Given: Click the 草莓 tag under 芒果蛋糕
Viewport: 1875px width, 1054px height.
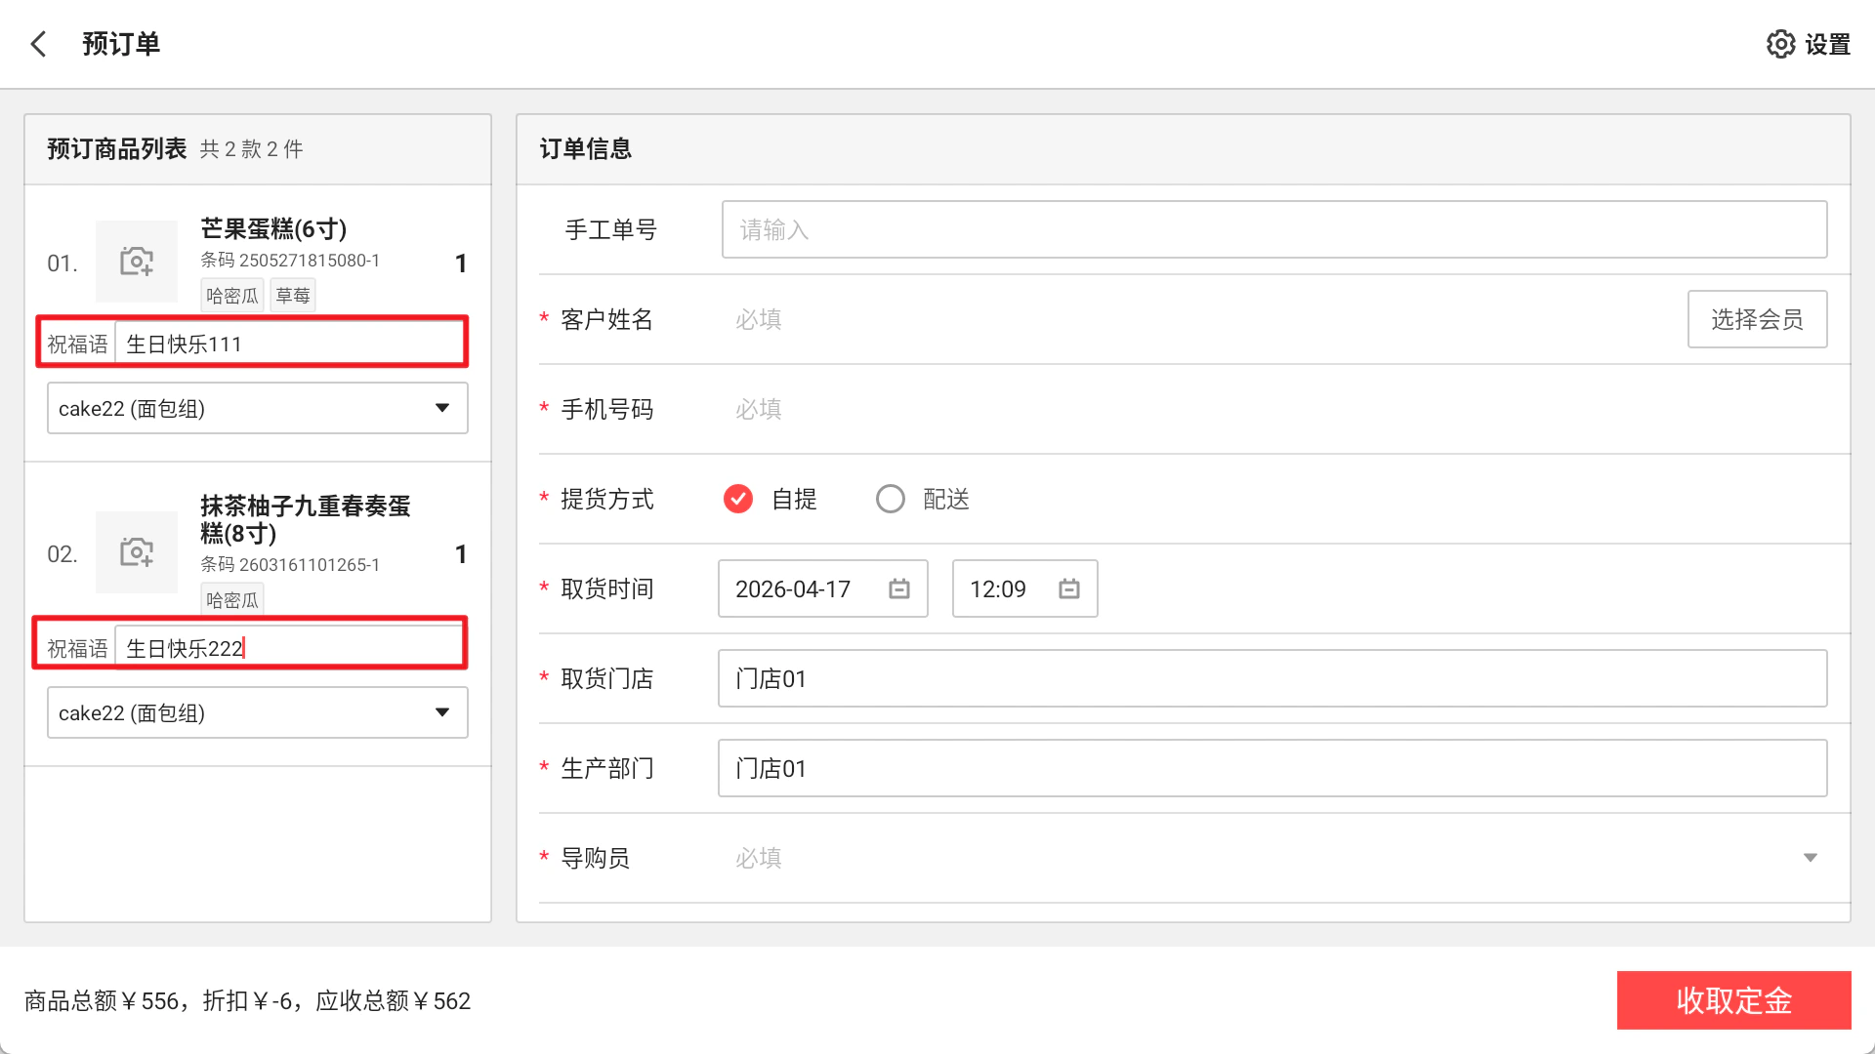Looking at the screenshot, I should (293, 295).
